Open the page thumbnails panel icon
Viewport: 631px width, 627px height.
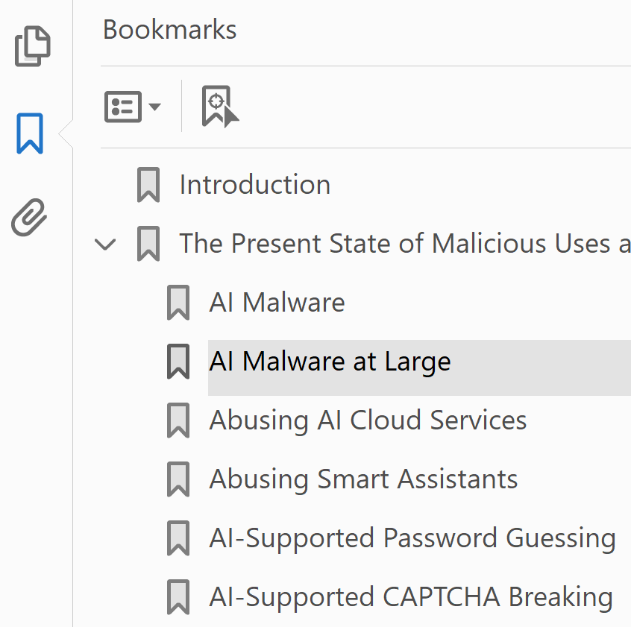click(x=33, y=46)
